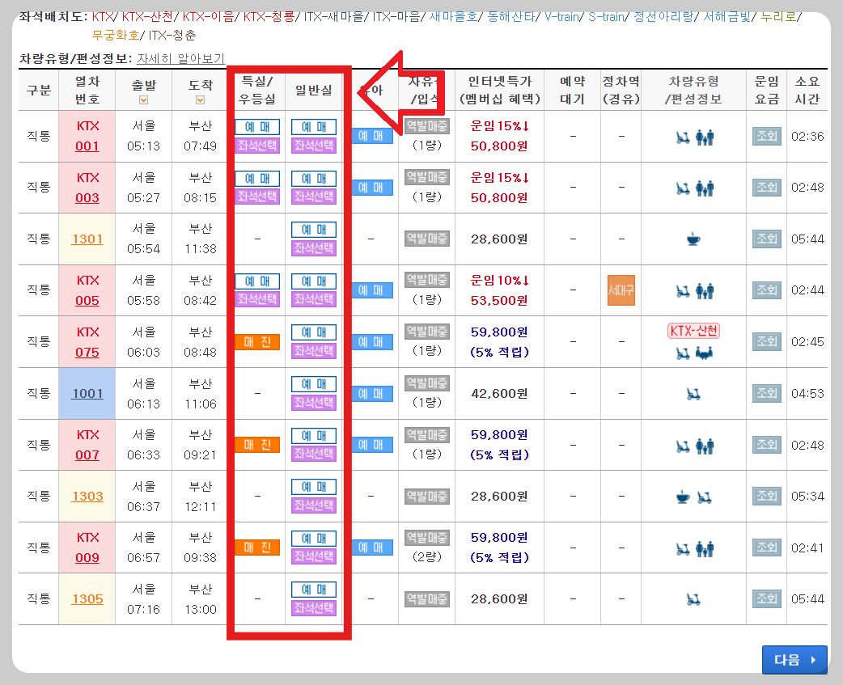Image resolution: width=843 pixels, height=685 pixels.
Task: Click 좌석선택 for KTX 001 first class
Action: 256,146
